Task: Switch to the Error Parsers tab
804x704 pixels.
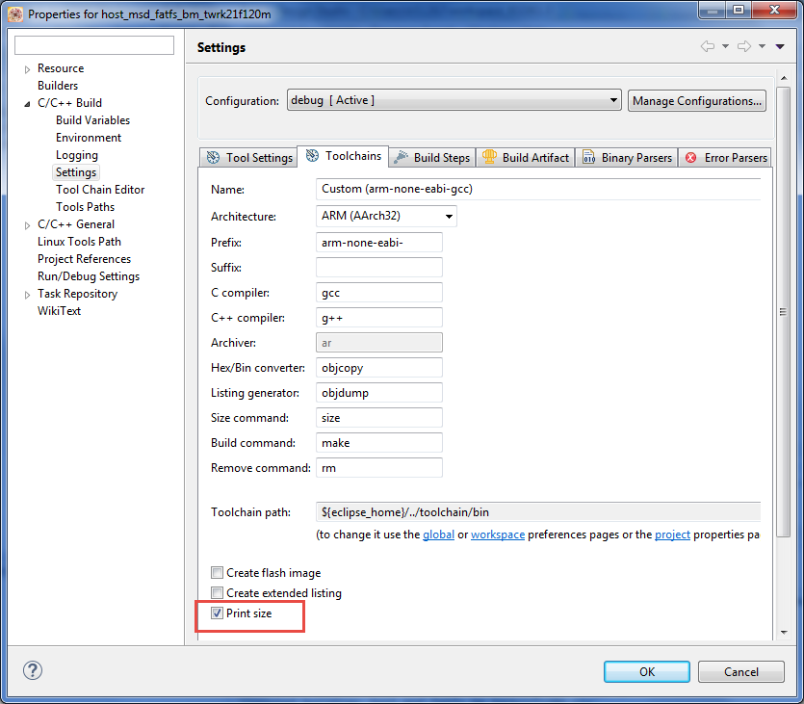Action: pyautogui.click(x=725, y=157)
